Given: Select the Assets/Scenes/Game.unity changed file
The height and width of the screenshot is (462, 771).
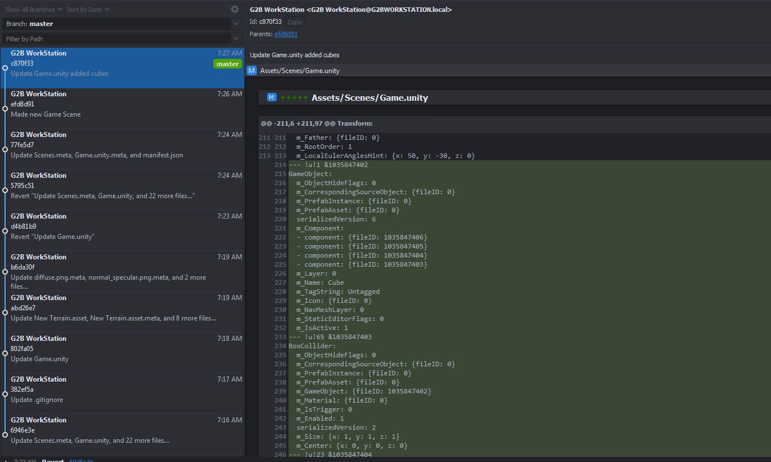Looking at the screenshot, I should 299,71.
